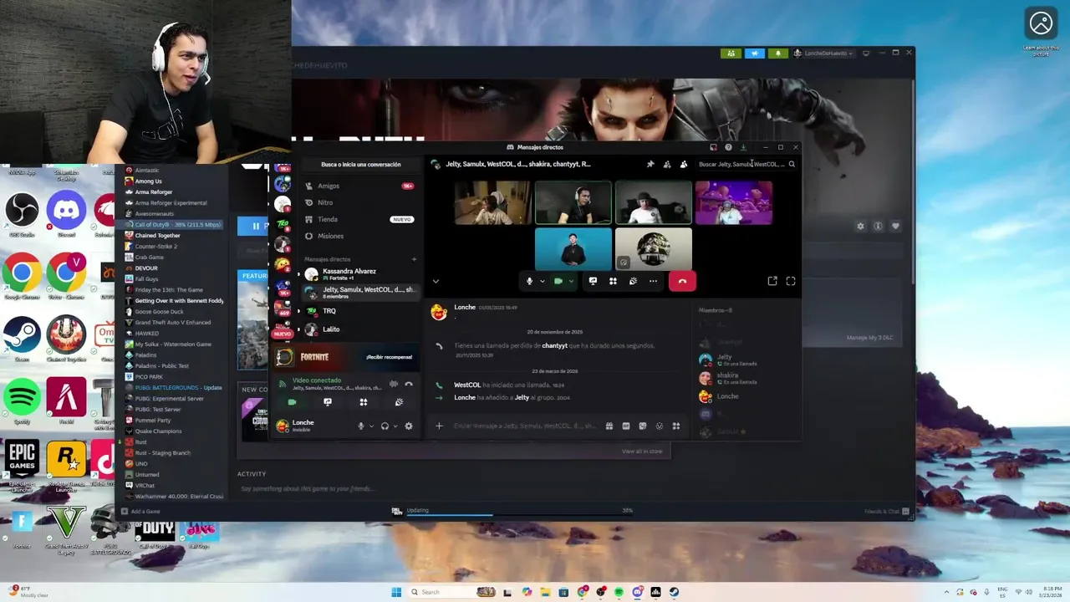The image size is (1070, 602).
Task: Mute microphone in Lonche user panel
Action: (361, 426)
